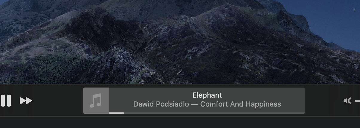
Task: Click the album name Comfort And Happiness
Action: 240,104
